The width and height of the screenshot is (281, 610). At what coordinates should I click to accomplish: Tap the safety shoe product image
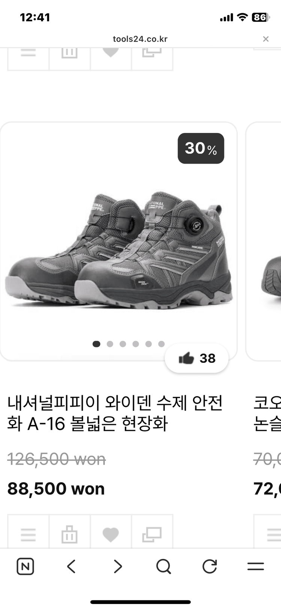pos(118,250)
